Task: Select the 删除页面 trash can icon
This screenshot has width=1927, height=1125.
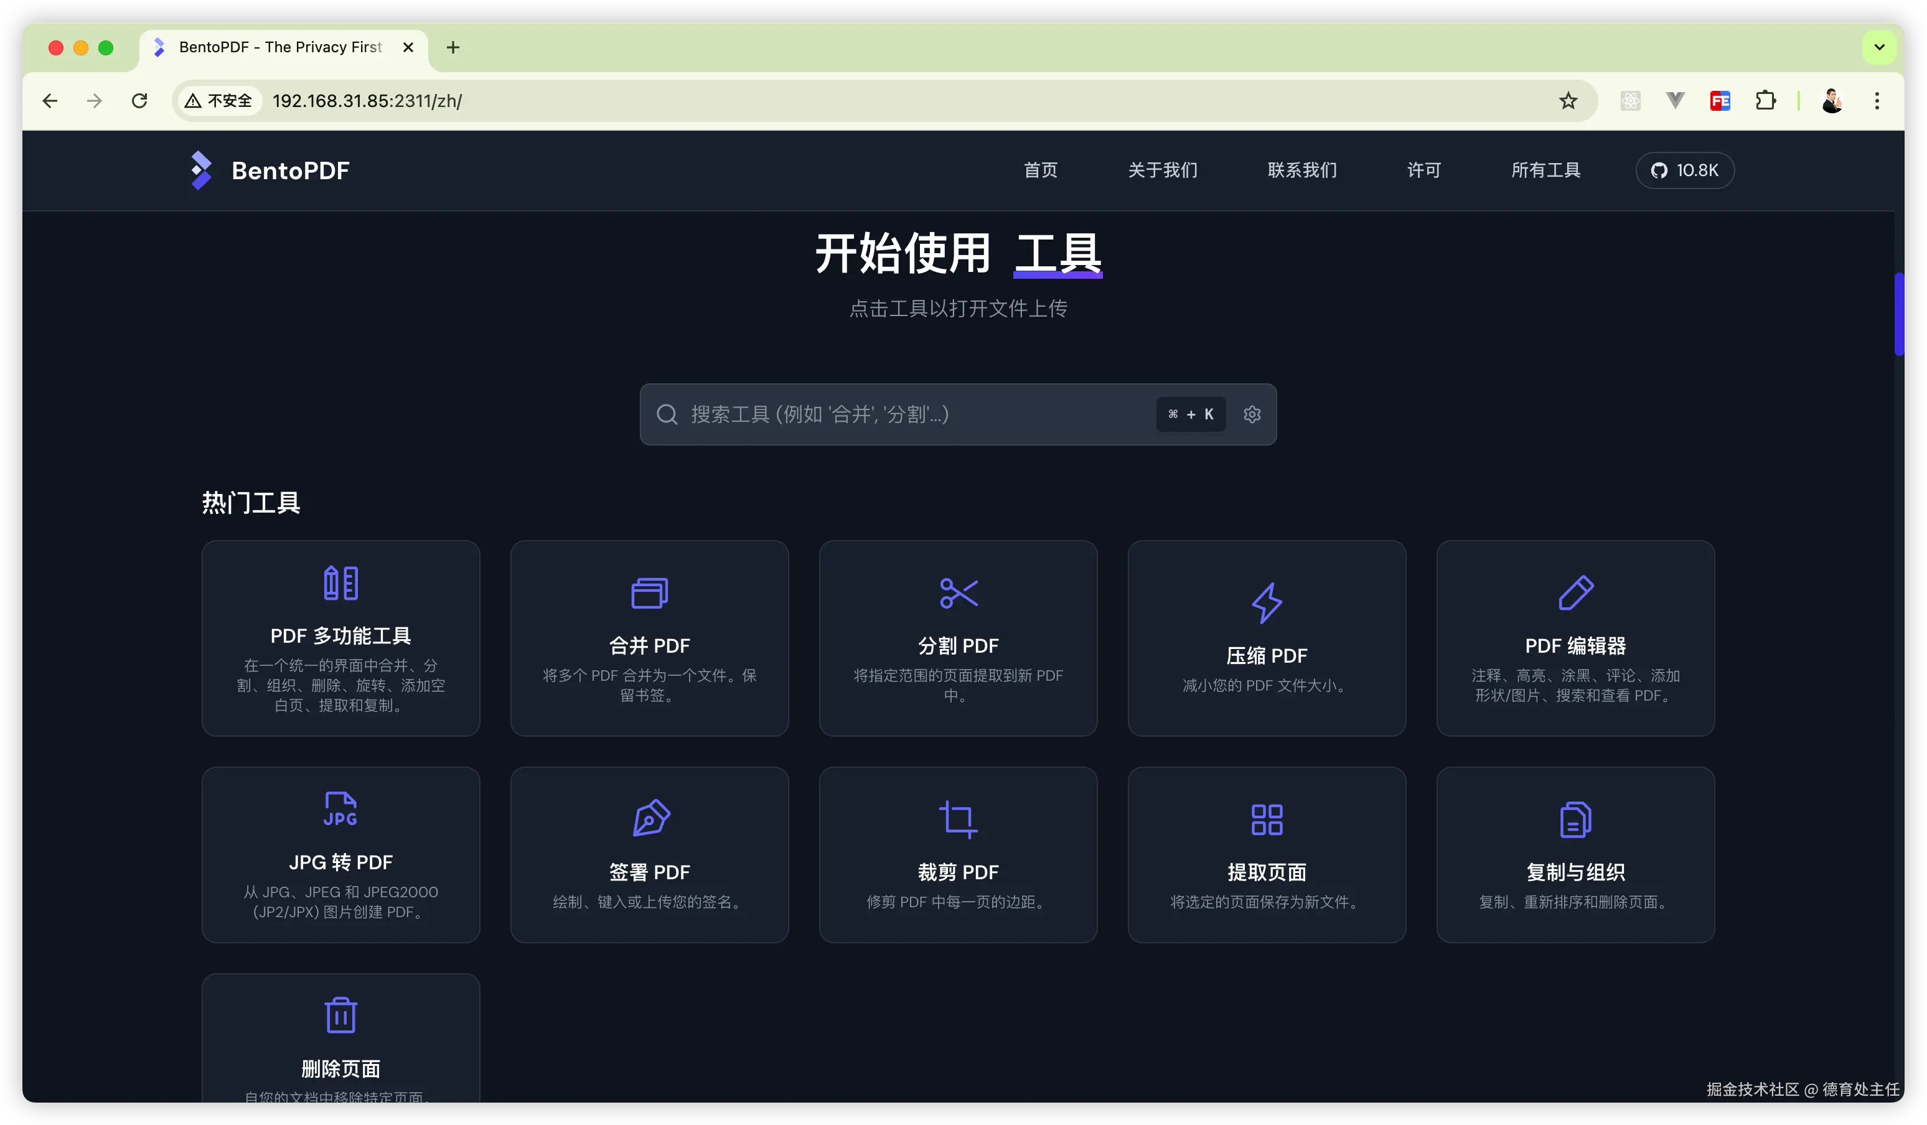Action: (x=340, y=1015)
